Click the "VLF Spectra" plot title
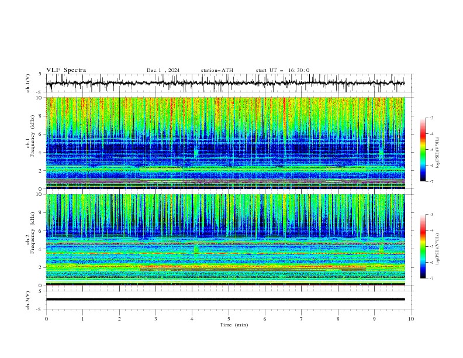The height and width of the screenshot is (358, 463). [x=66, y=70]
